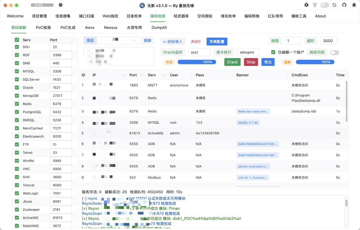Sort the Serv column with its arrow
This screenshot has width=360, height=230.
[163, 75]
